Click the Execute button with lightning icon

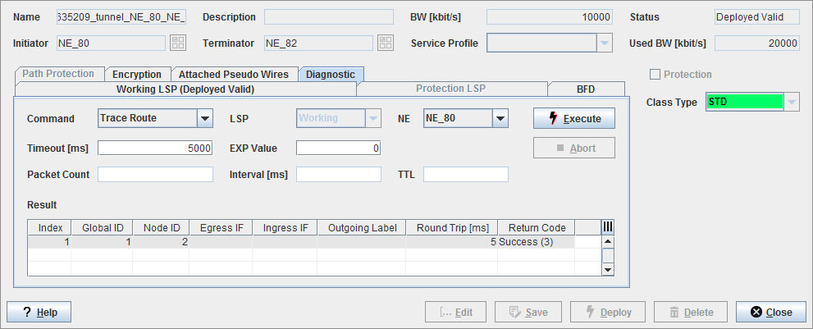(574, 119)
